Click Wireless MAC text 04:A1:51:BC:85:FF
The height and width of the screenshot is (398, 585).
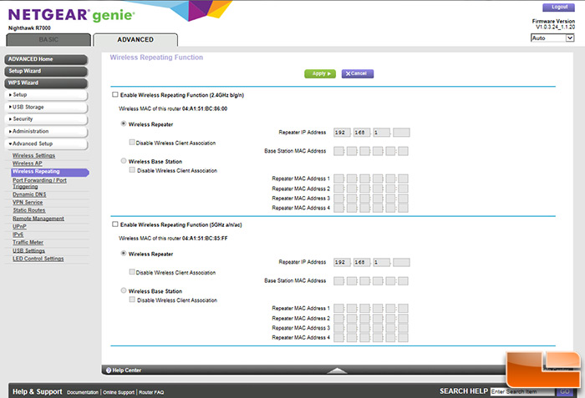pos(205,239)
